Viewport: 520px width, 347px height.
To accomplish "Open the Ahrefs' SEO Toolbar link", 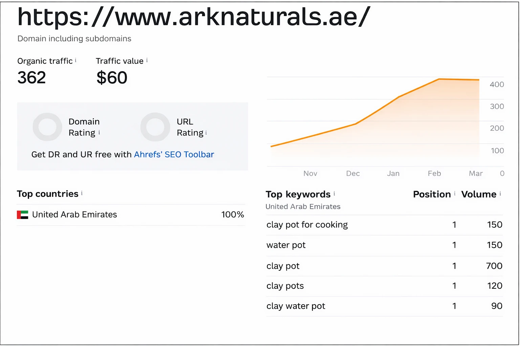I will coord(174,155).
